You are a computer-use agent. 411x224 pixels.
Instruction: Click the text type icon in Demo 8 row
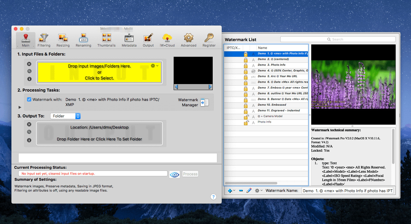[253, 94]
